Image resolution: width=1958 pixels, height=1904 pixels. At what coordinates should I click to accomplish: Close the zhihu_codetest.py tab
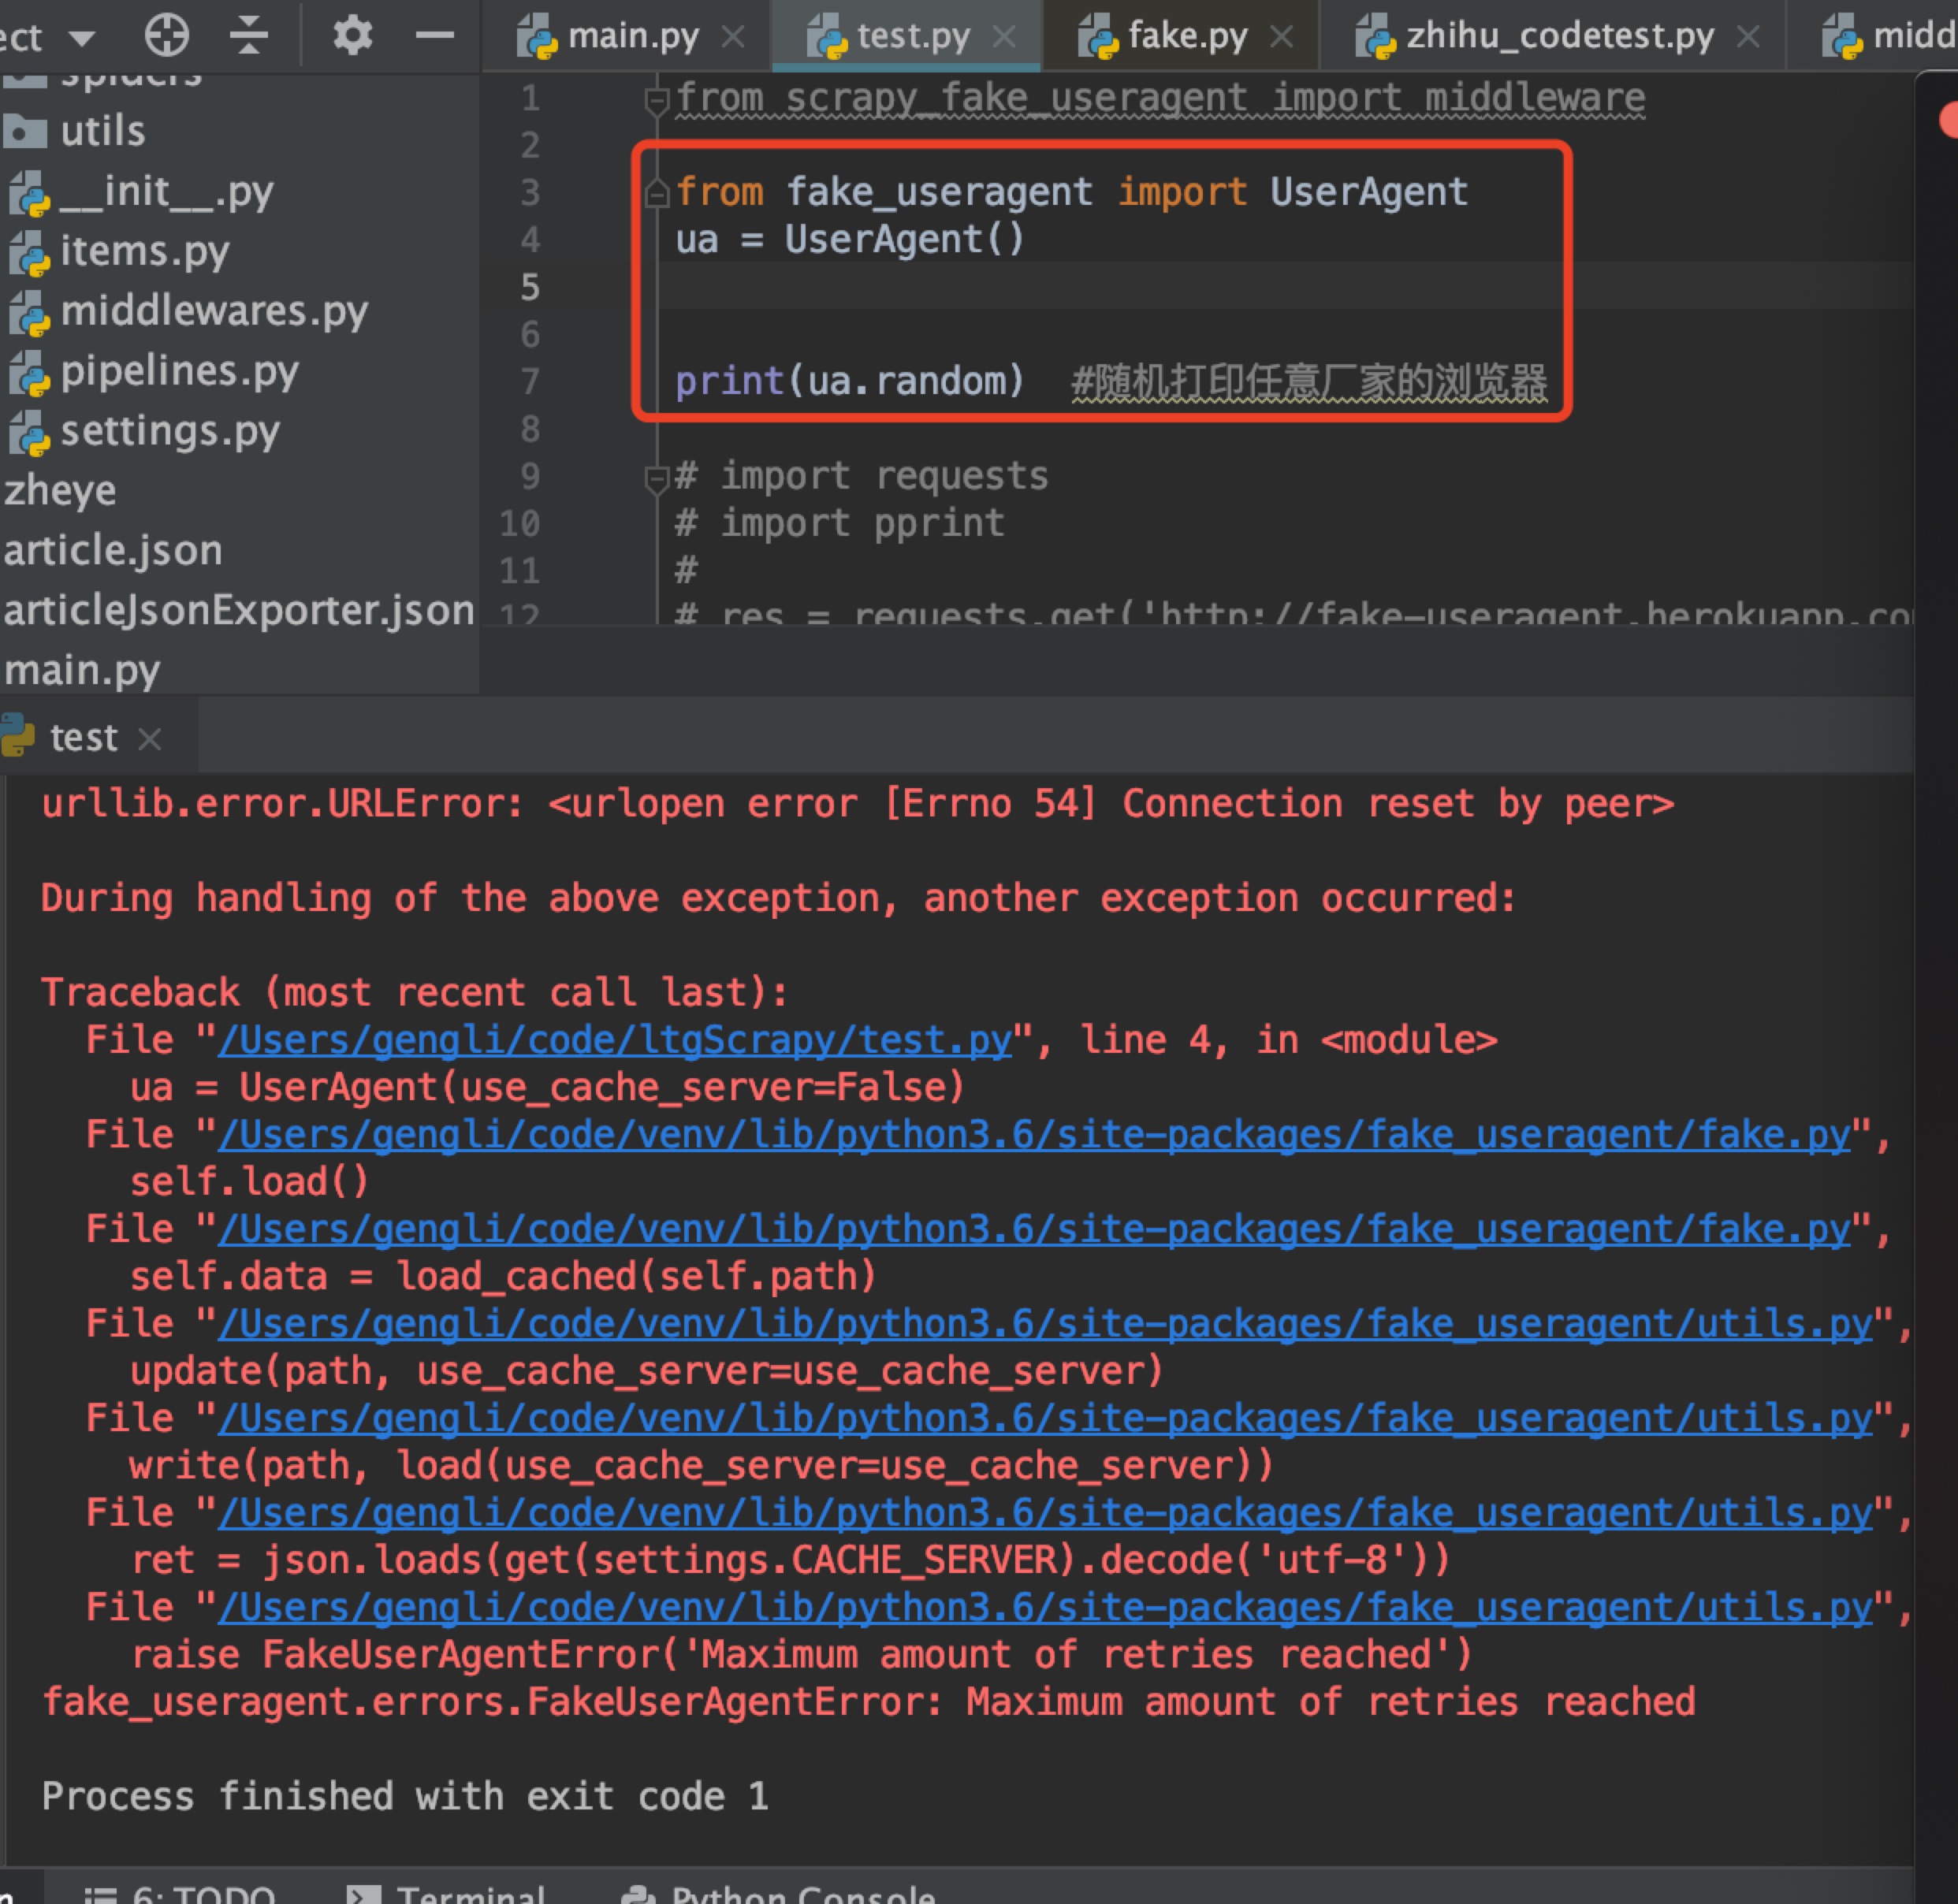(1748, 37)
